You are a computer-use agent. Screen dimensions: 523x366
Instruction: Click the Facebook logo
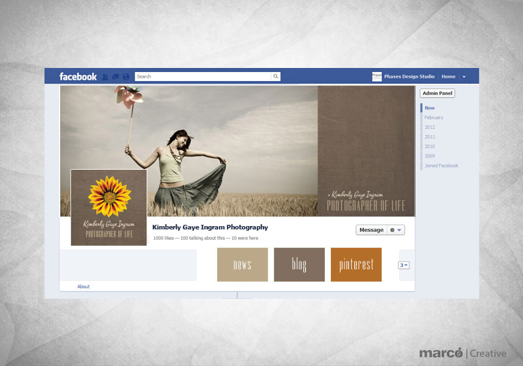[x=78, y=76]
